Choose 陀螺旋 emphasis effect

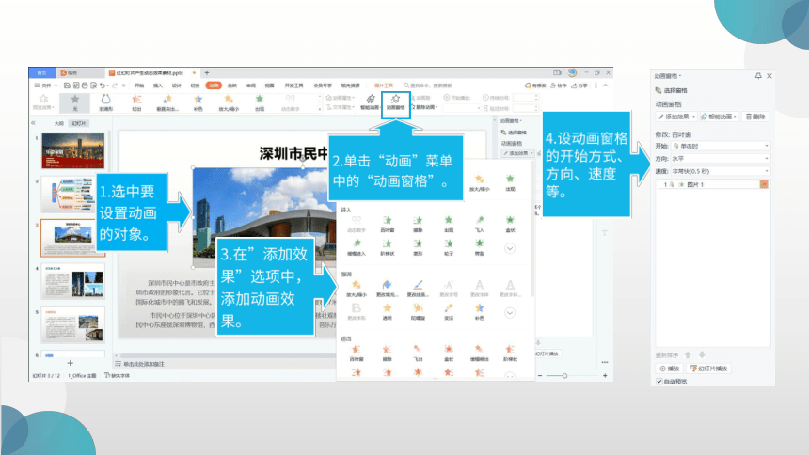click(418, 311)
